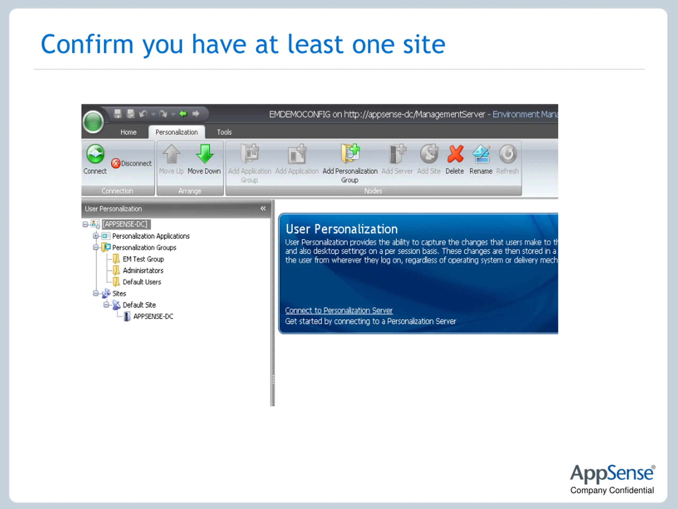The image size is (678, 509).
Task: Click the Personalization Groups folder icon
Action: (x=106, y=247)
